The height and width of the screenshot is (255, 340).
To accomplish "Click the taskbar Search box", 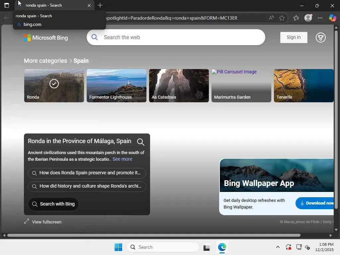I will [x=163, y=247].
